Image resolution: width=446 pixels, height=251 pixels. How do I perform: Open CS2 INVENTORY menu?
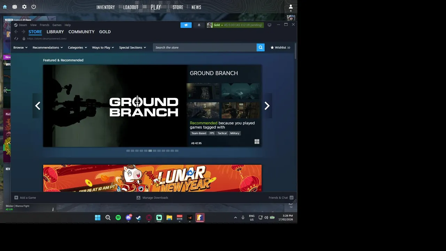(x=106, y=7)
